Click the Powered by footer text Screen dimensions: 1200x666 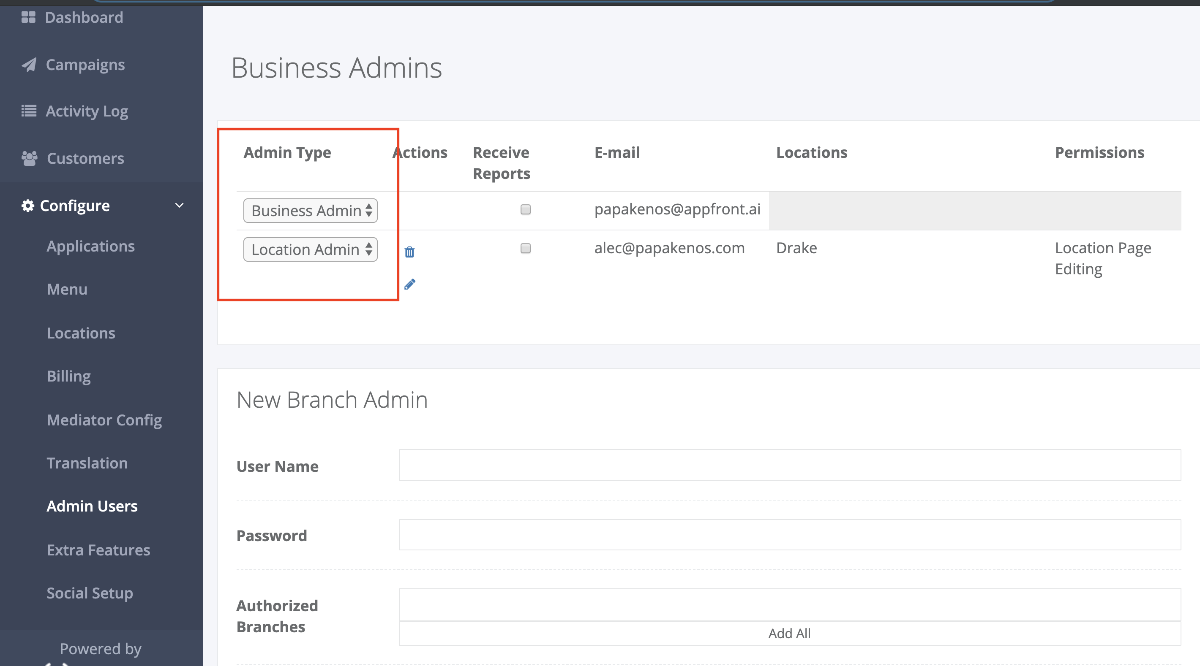(x=101, y=649)
